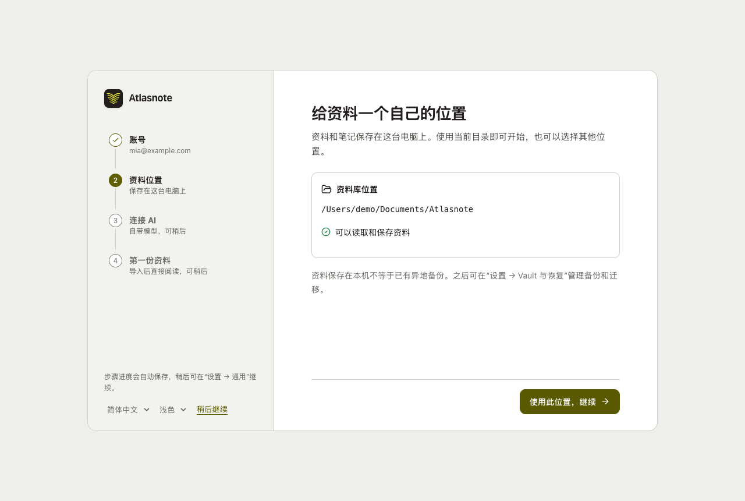Open the 简体中文 language dropdown
Screen dimensions: 745x501
(x=129, y=410)
